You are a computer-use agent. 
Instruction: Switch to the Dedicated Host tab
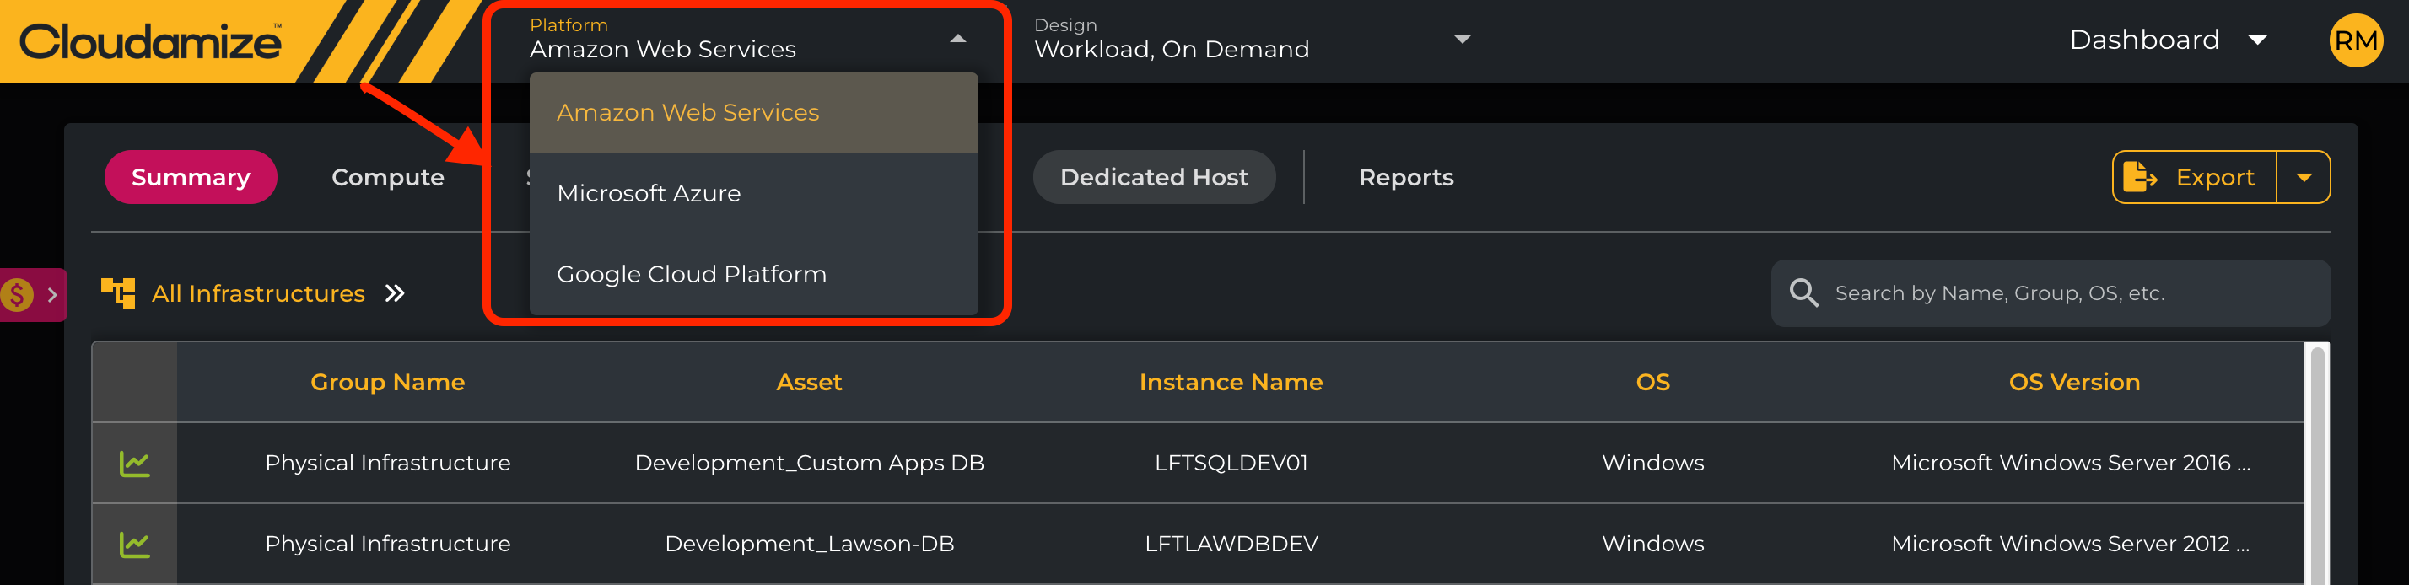pos(1154,178)
